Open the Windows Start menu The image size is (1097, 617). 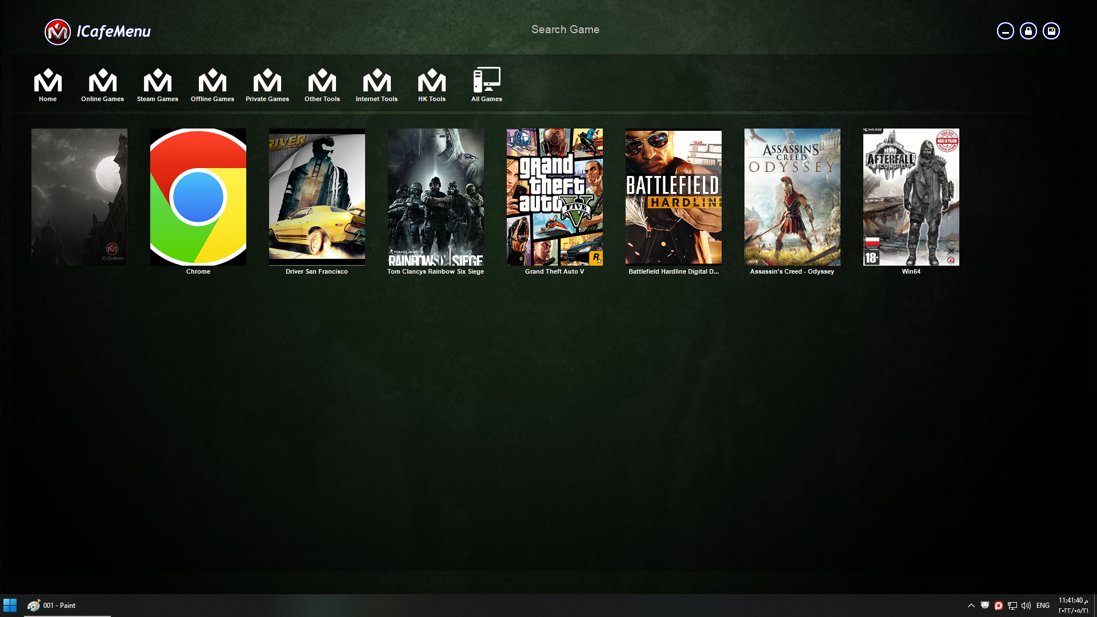[10, 606]
